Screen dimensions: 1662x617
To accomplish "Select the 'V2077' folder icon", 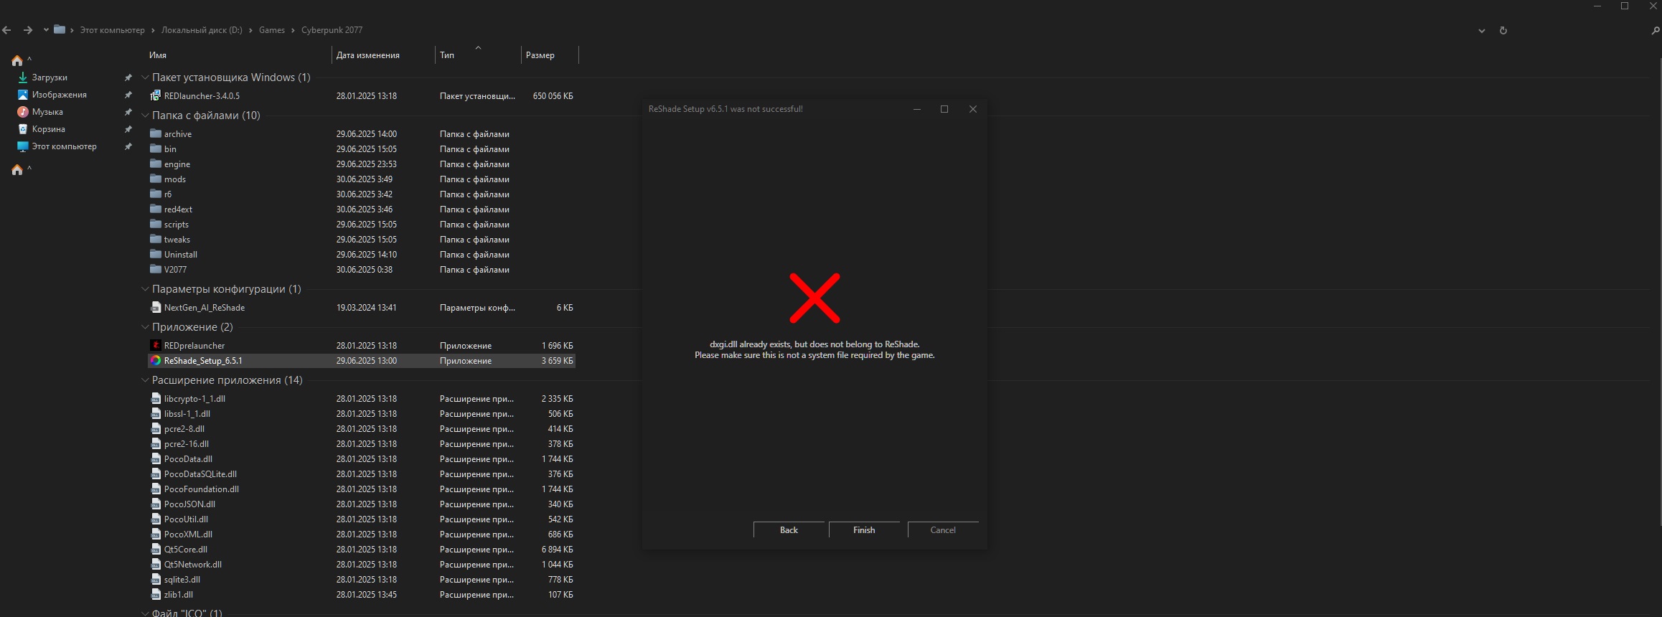I will [x=156, y=269].
